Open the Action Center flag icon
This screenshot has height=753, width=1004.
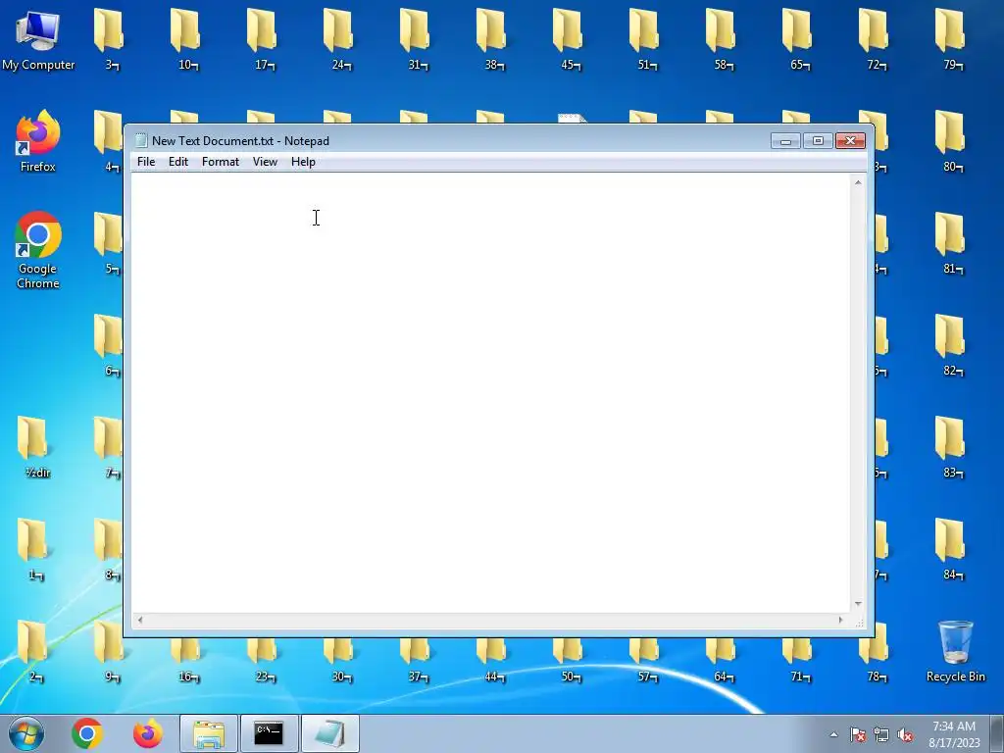[857, 735]
